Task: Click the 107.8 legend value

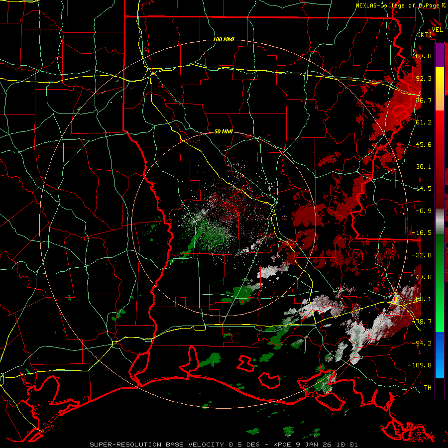Action: point(422,56)
